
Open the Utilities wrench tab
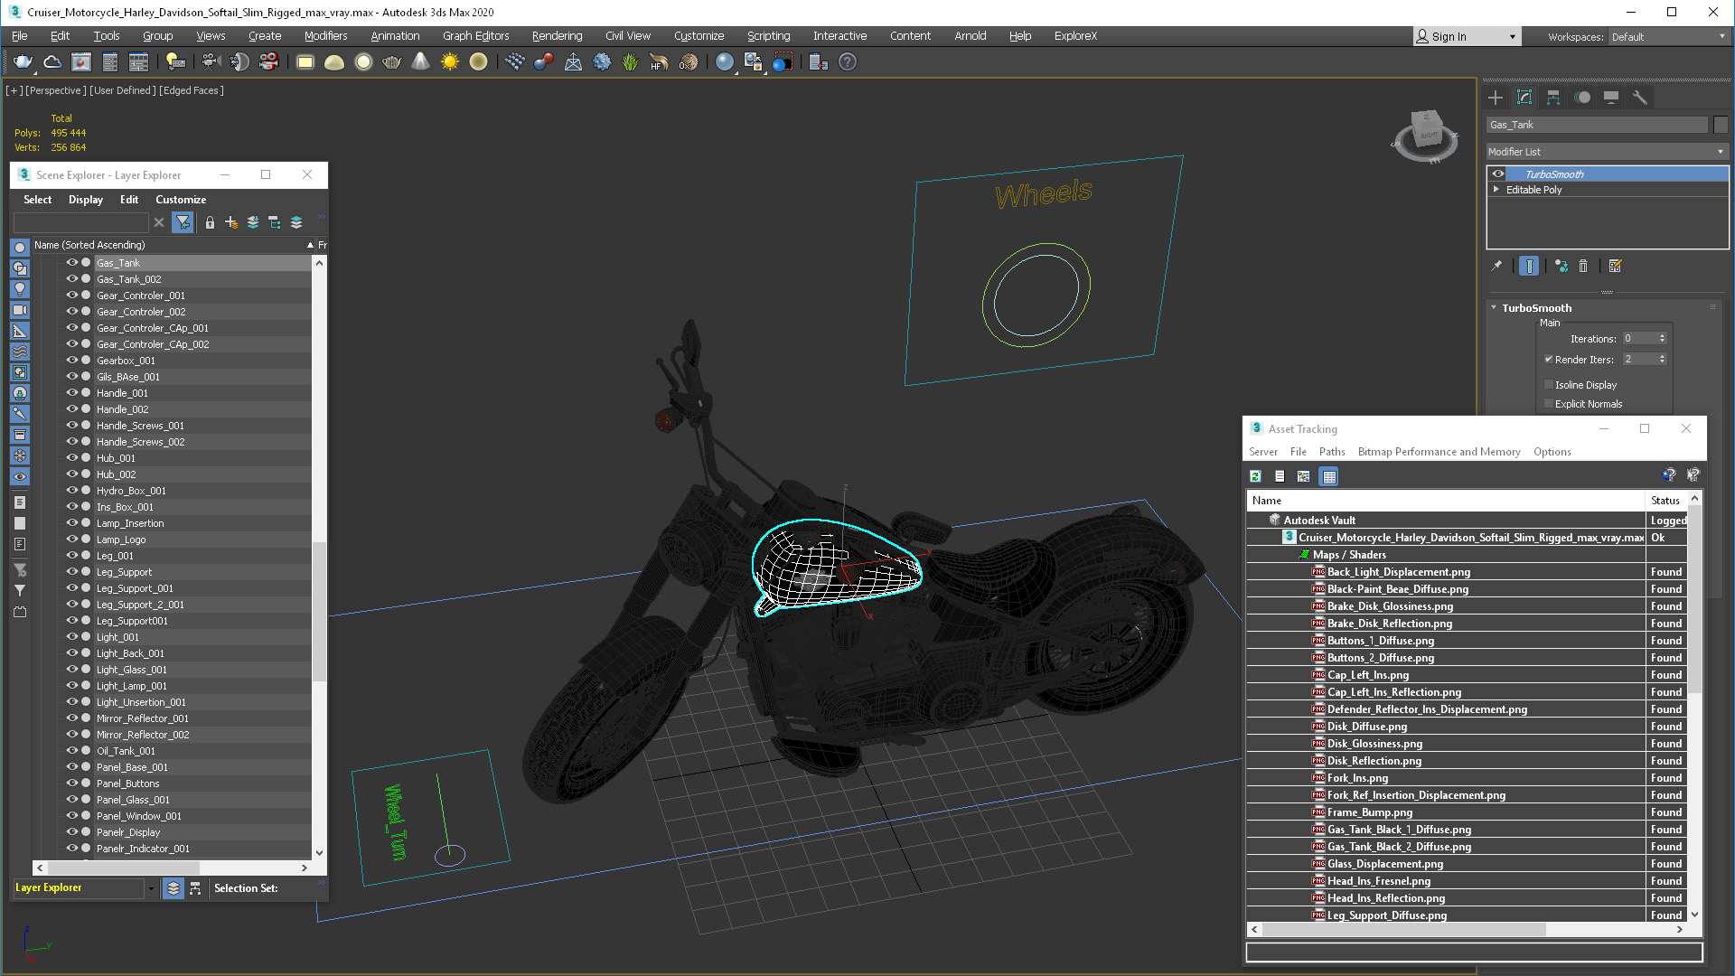[1640, 98]
